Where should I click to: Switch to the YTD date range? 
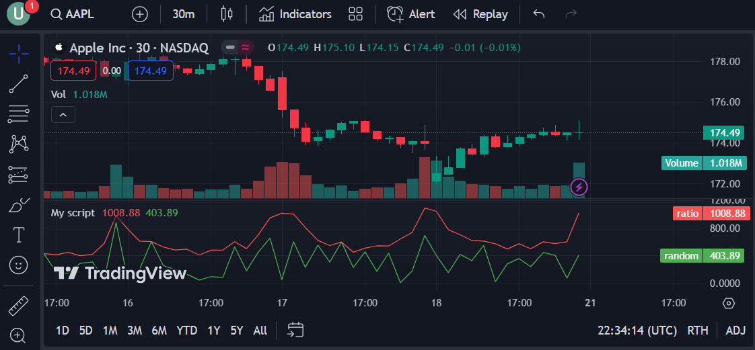[x=187, y=331]
